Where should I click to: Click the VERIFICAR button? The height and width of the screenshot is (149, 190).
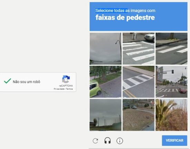click(174, 140)
